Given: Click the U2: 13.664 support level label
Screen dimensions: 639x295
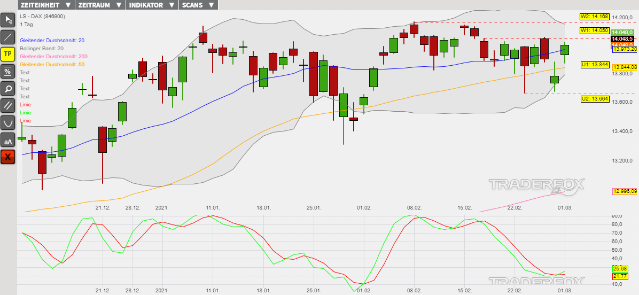Looking at the screenshot, I should click(x=595, y=99).
